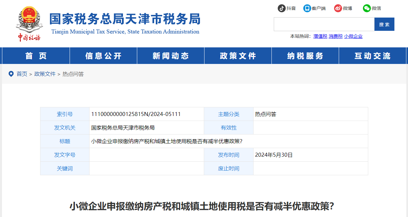Click the 有效性 label cell
This screenshot has width=408, height=217.
tap(229, 128)
